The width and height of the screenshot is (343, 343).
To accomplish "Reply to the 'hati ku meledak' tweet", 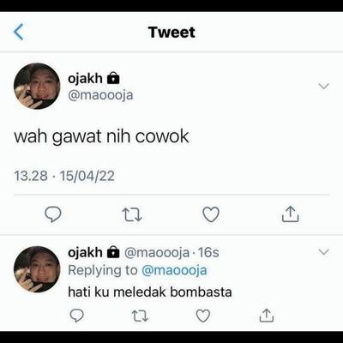I will [x=77, y=316].
